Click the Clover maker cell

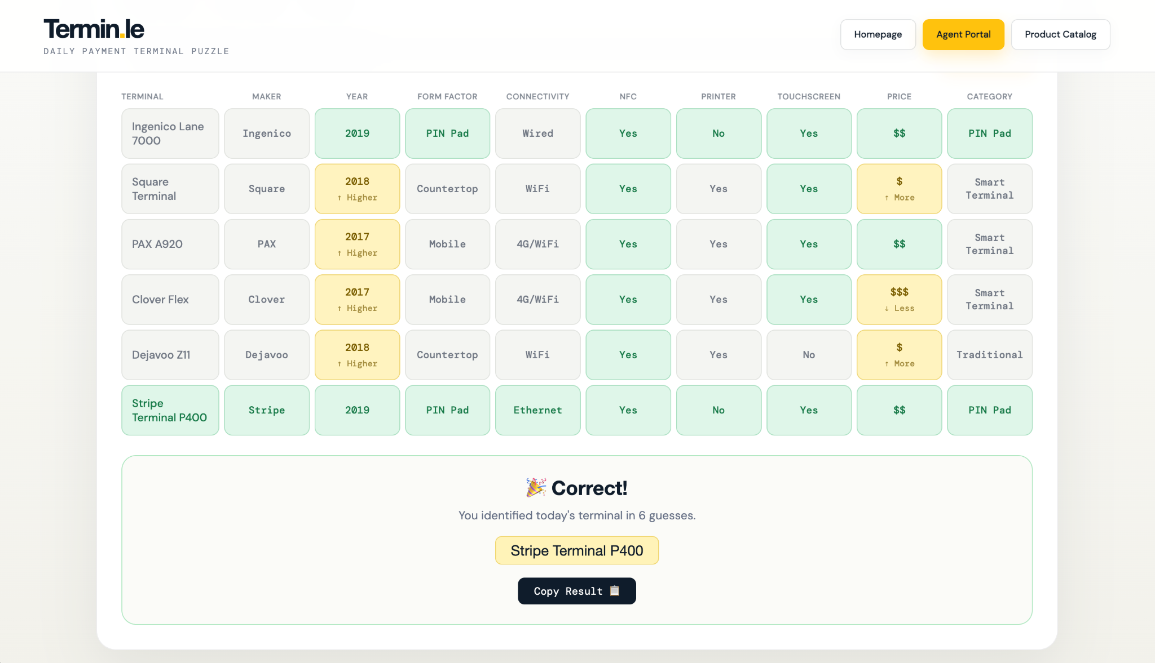pyautogui.click(x=267, y=300)
